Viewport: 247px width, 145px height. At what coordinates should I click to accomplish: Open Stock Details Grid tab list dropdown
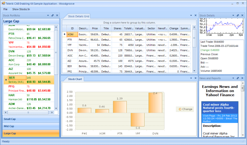pos(191,15)
